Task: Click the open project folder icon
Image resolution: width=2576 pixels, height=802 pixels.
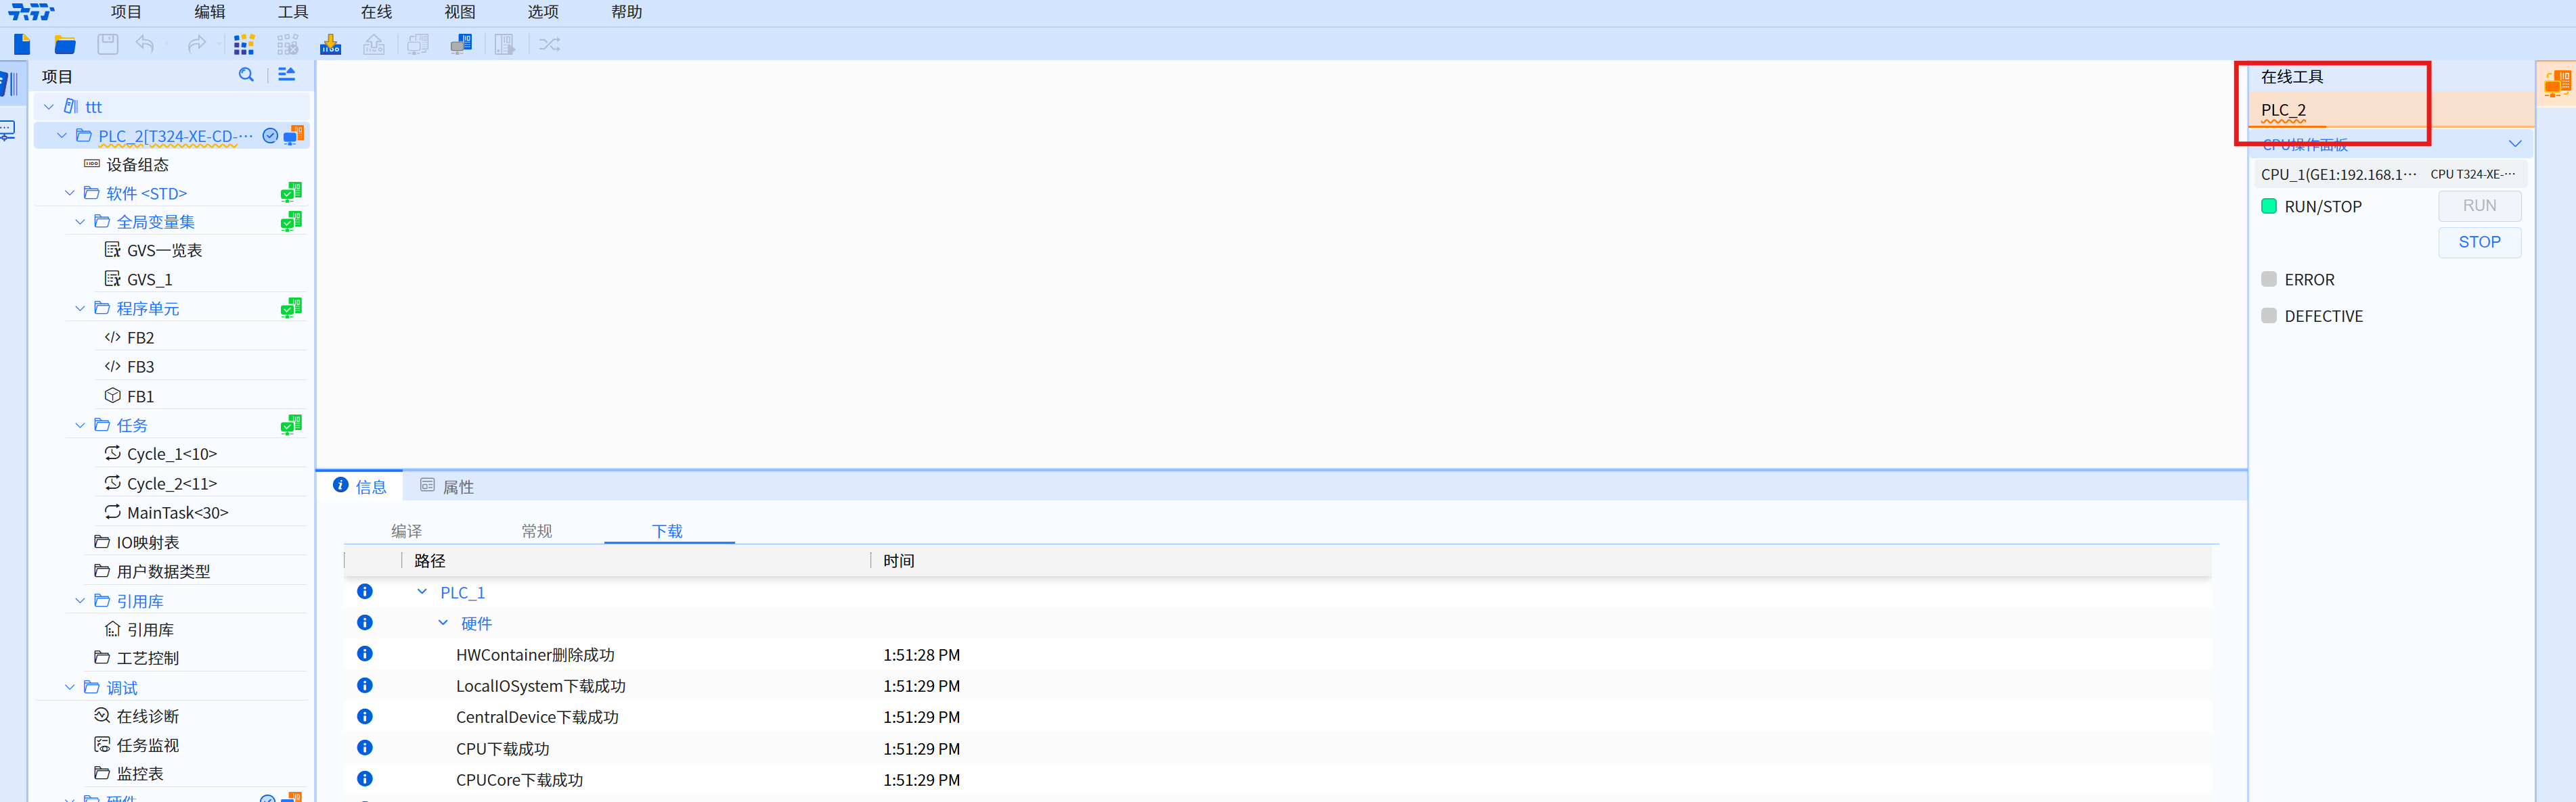Action: [x=65, y=44]
